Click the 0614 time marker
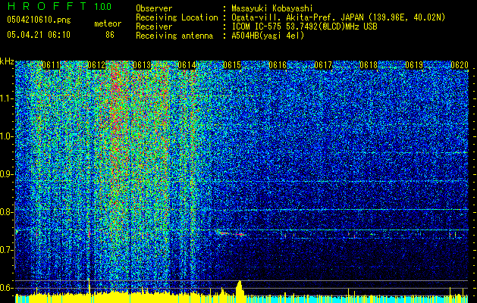 (x=187, y=65)
